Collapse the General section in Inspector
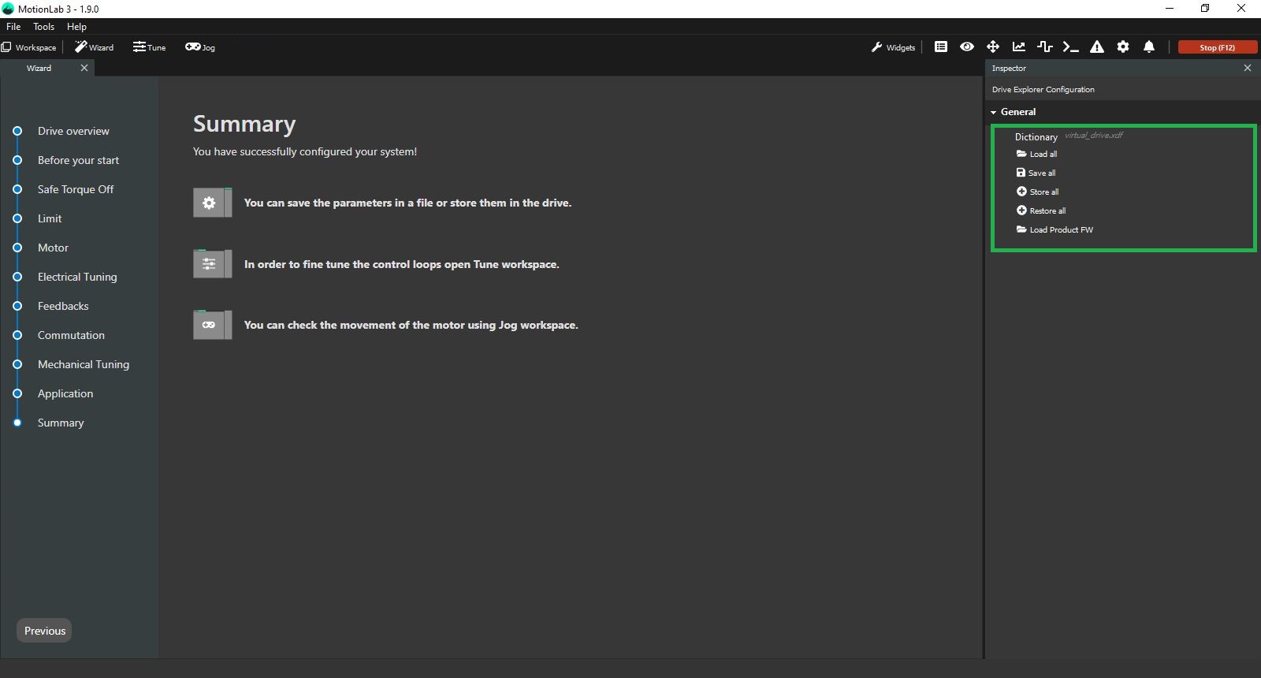Image resolution: width=1261 pixels, height=678 pixels. tap(994, 112)
